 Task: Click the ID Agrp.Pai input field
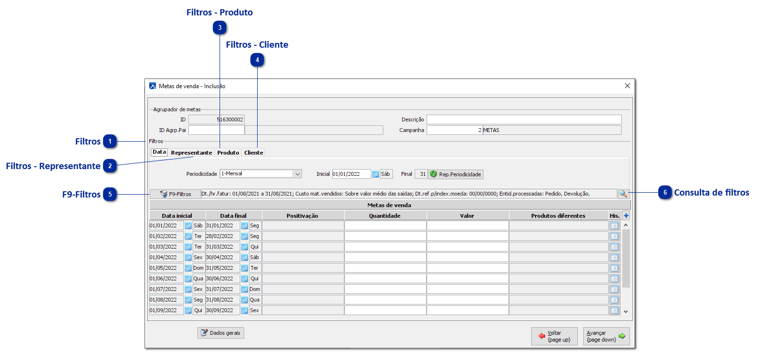point(216,130)
